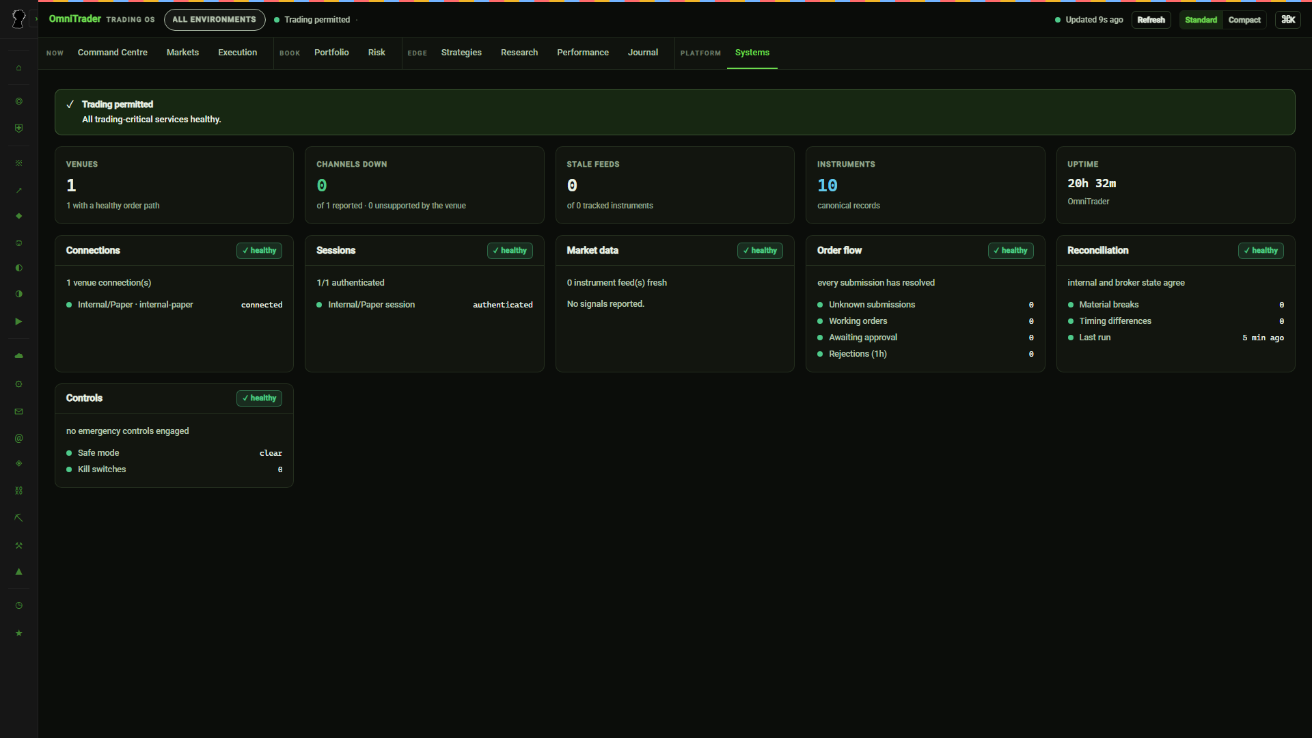
Task: Switch to the Journal tab
Action: 643,53
